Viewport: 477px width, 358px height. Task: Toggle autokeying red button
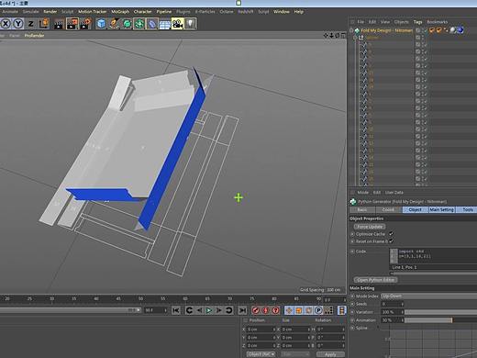[x=265, y=310]
